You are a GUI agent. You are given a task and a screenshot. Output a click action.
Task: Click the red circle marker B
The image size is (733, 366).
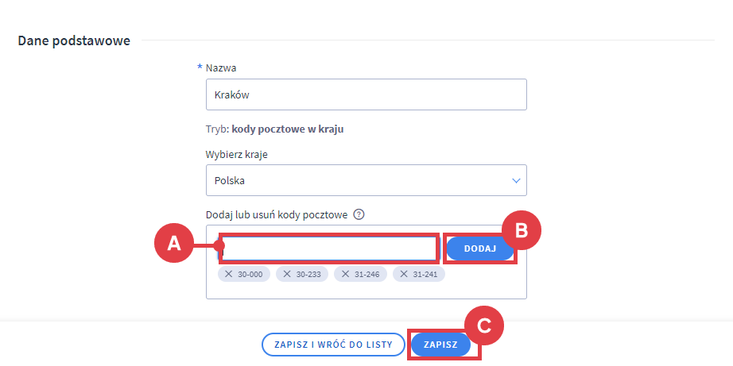521,230
